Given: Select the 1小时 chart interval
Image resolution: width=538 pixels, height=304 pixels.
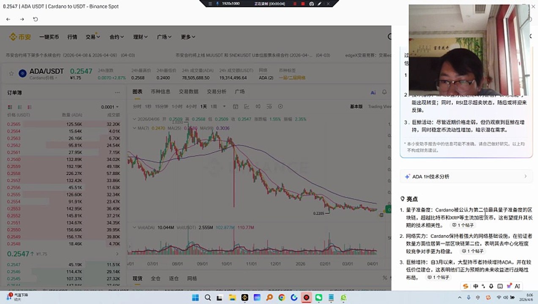Looking at the screenshot, I should pos(177,106).
